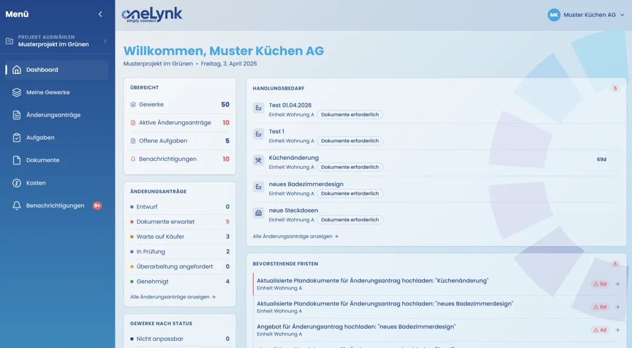
Task: Click the Benachrichtigungen bell icon in sidebar
Action: pos(17,206)
